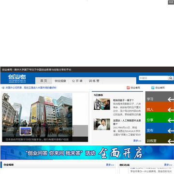This screenshot has height=174, width=174.
Task: Click the arrow on the 训练营 side tile
Action: 171,141
